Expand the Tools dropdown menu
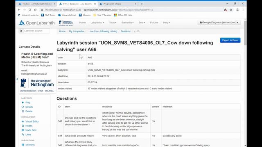This screenshot has width=262, height=147. [x=113, y=23]
